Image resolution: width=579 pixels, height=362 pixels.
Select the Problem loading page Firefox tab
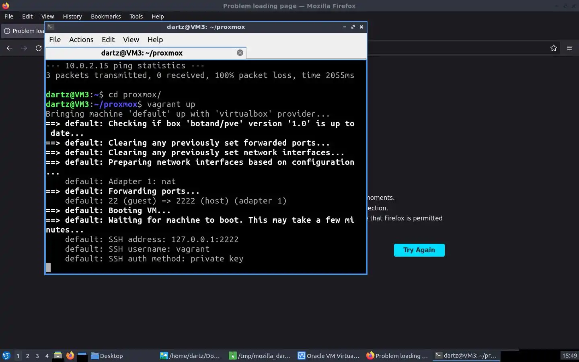[23, 31]
